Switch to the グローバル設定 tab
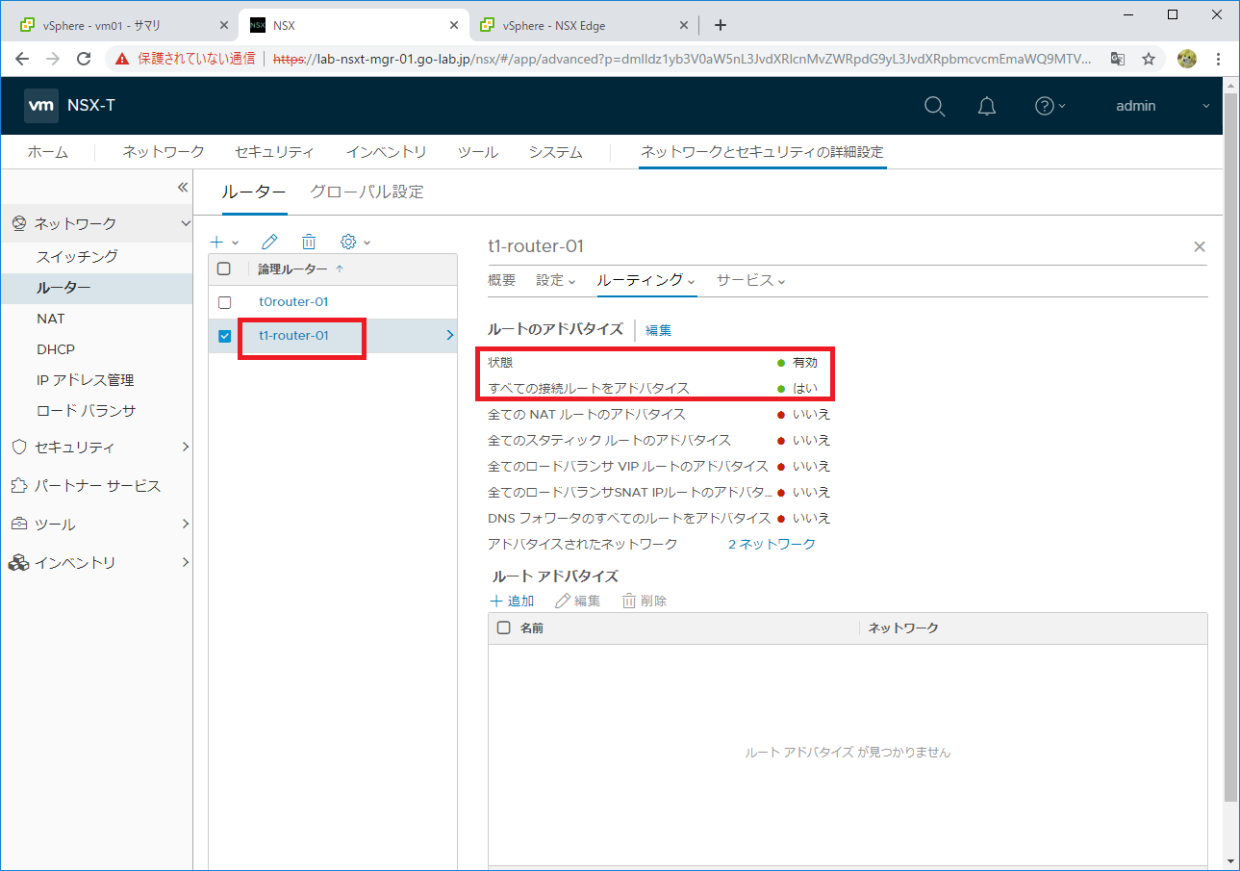The height and width of the screenshot is (871, 1240). 367,192
